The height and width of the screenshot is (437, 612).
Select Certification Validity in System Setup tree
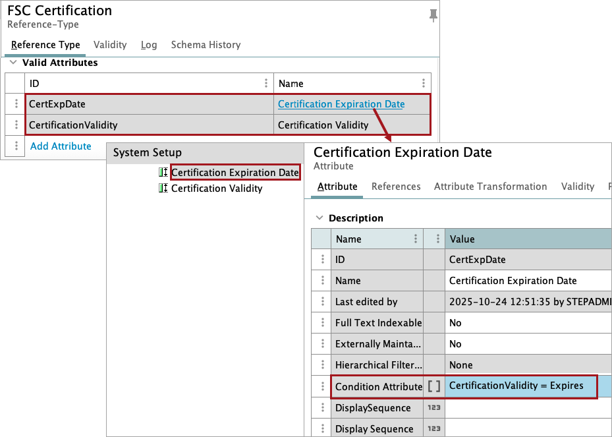tap(217, 189)
